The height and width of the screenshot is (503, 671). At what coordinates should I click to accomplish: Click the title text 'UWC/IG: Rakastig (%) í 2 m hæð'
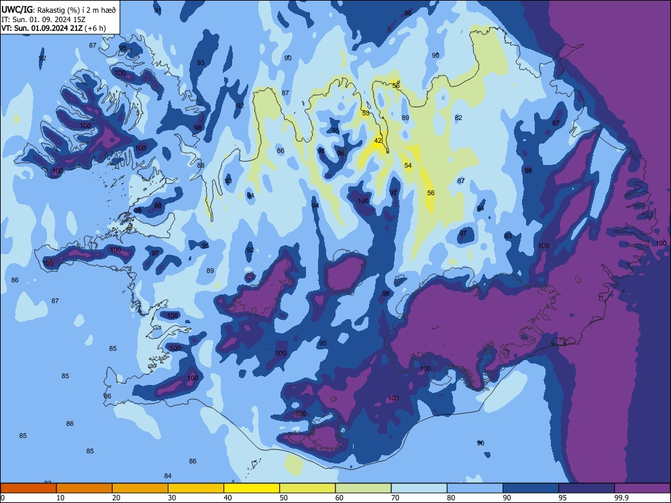[58, 10]
